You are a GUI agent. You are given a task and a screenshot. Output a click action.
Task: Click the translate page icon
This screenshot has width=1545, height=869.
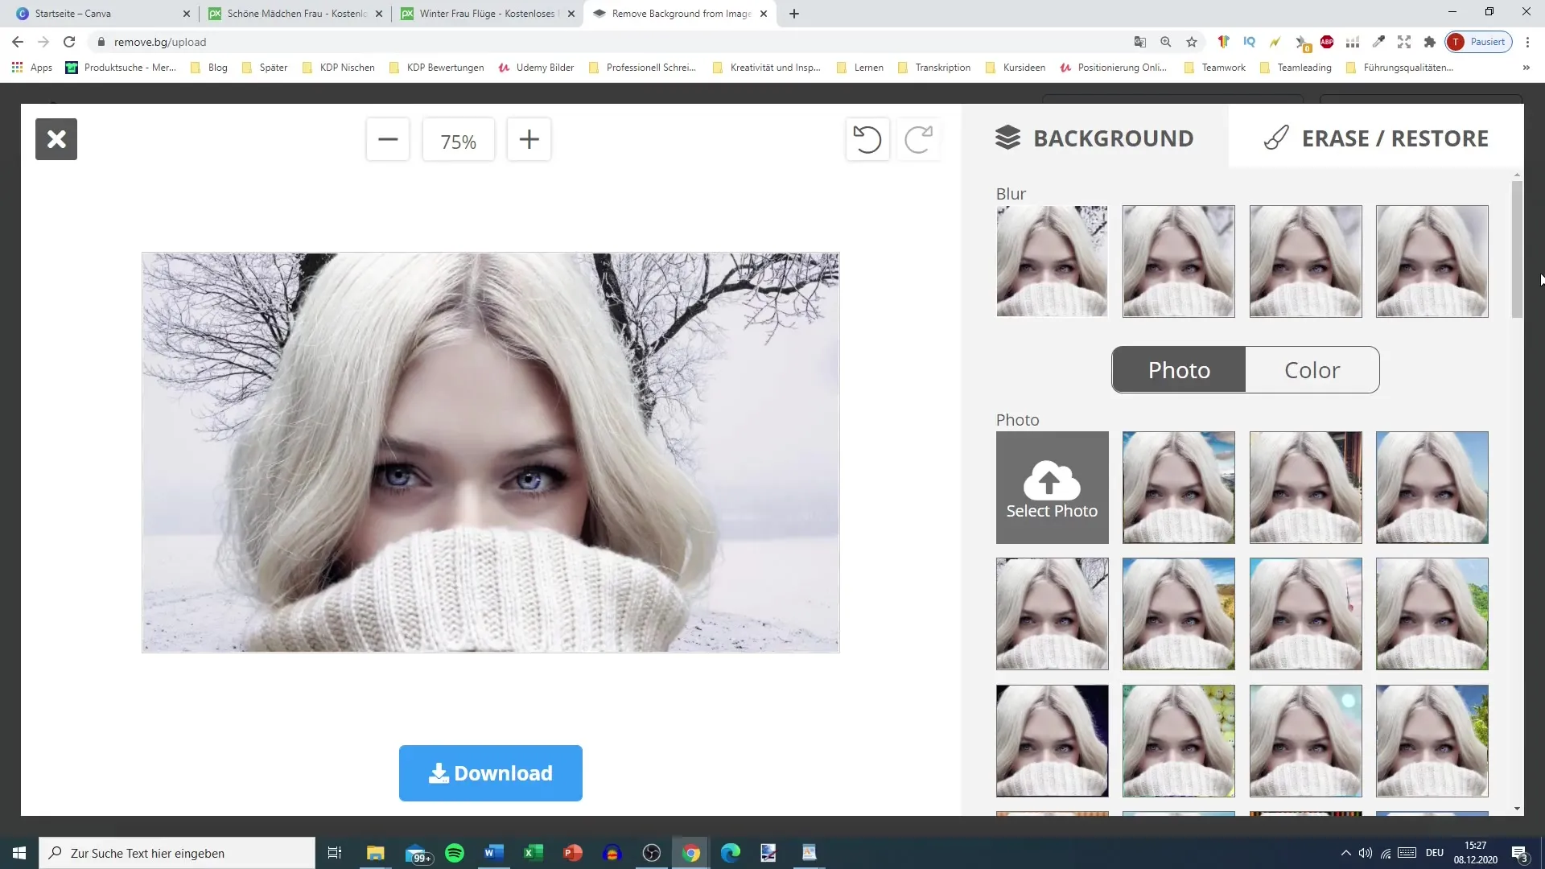(x=1140, y=42)
